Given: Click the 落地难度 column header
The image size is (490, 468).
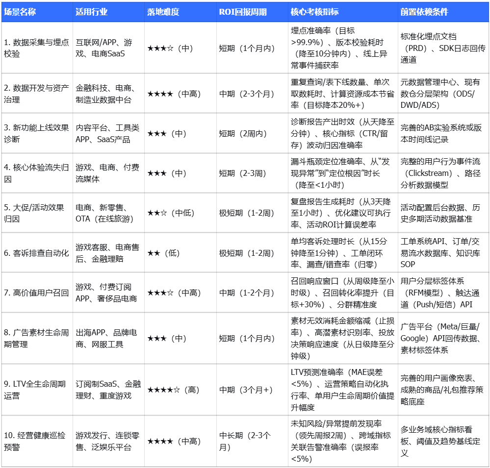Looking at the screenshot, I should click(x=181, y=12).
